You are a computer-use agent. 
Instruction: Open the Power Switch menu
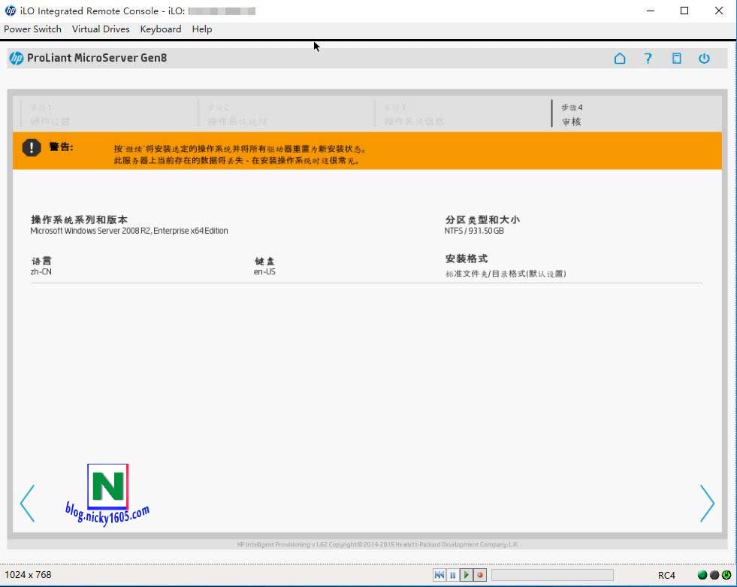32,29
